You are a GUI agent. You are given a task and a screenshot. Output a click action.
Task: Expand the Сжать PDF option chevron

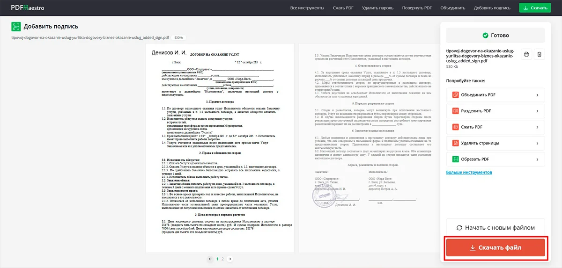(537, 127)
